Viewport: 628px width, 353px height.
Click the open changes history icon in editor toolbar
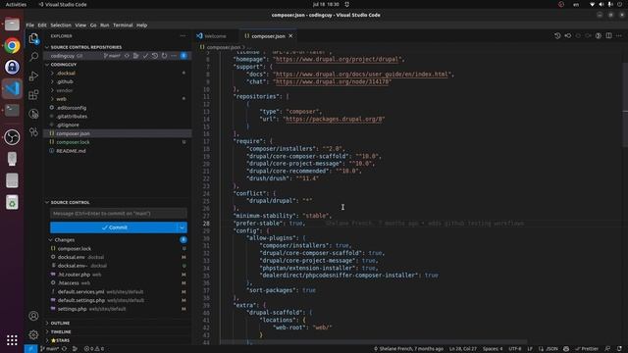(557, 36)
